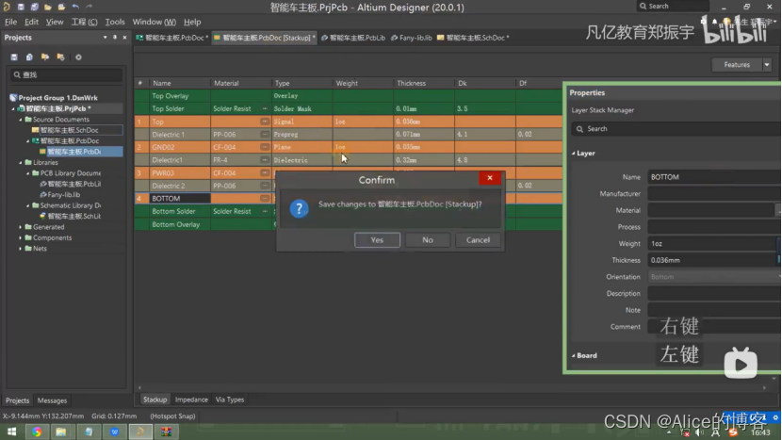The image size is (782, 440).
Task: Click the Save icon in the title bar
Action: pos(21,7)
